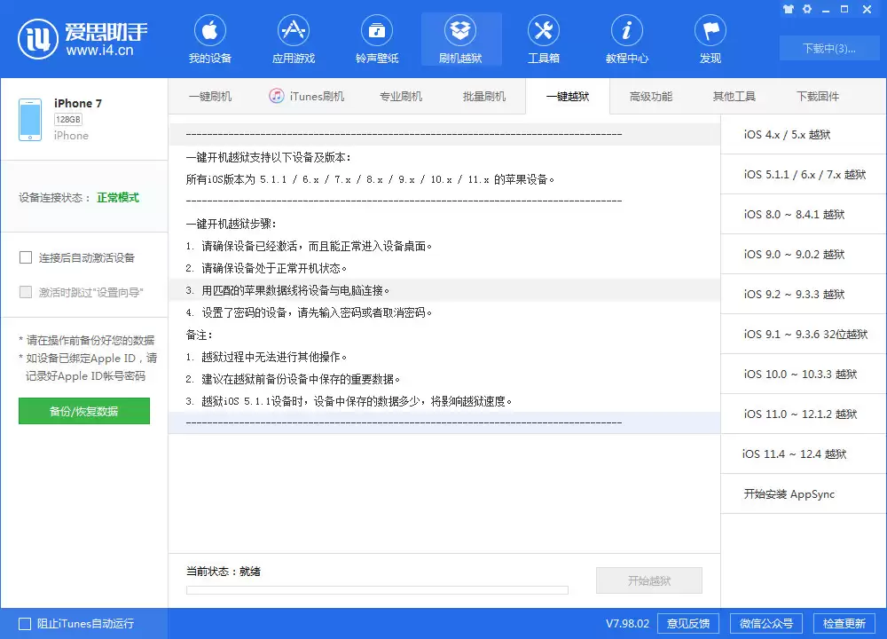Screen dimensions: 887x639
Task: Open 我的设备 (My Device) section
Action: [x=210, y=39]
